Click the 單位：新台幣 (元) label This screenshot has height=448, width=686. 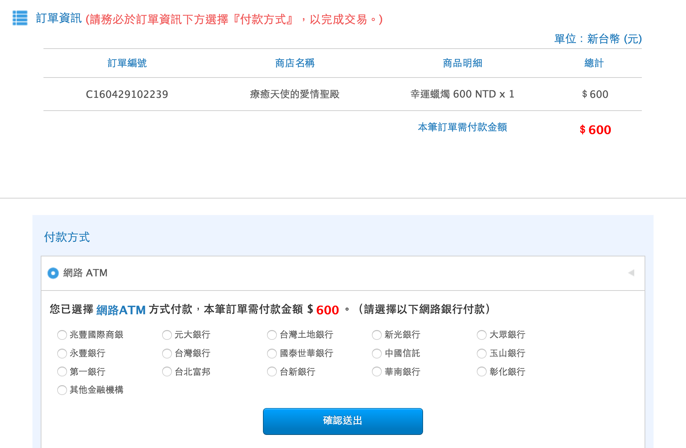(598, 39)
